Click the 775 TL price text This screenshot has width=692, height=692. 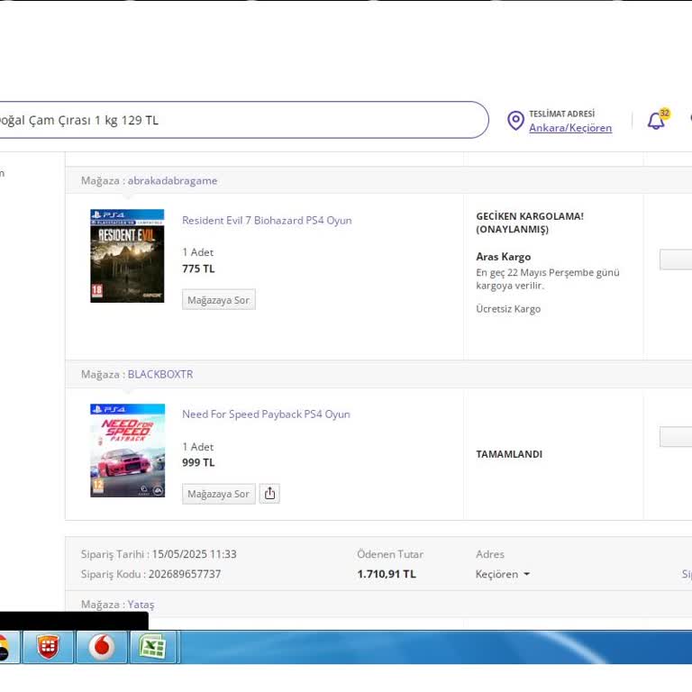(x=198, y=269)
